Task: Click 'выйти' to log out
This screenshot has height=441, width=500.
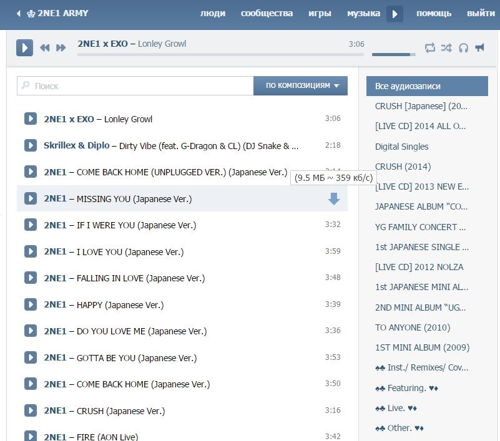Action: pos(481,13)
